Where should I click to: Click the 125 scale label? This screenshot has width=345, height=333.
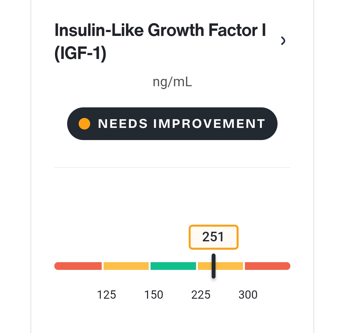click(x=106, y=295)
